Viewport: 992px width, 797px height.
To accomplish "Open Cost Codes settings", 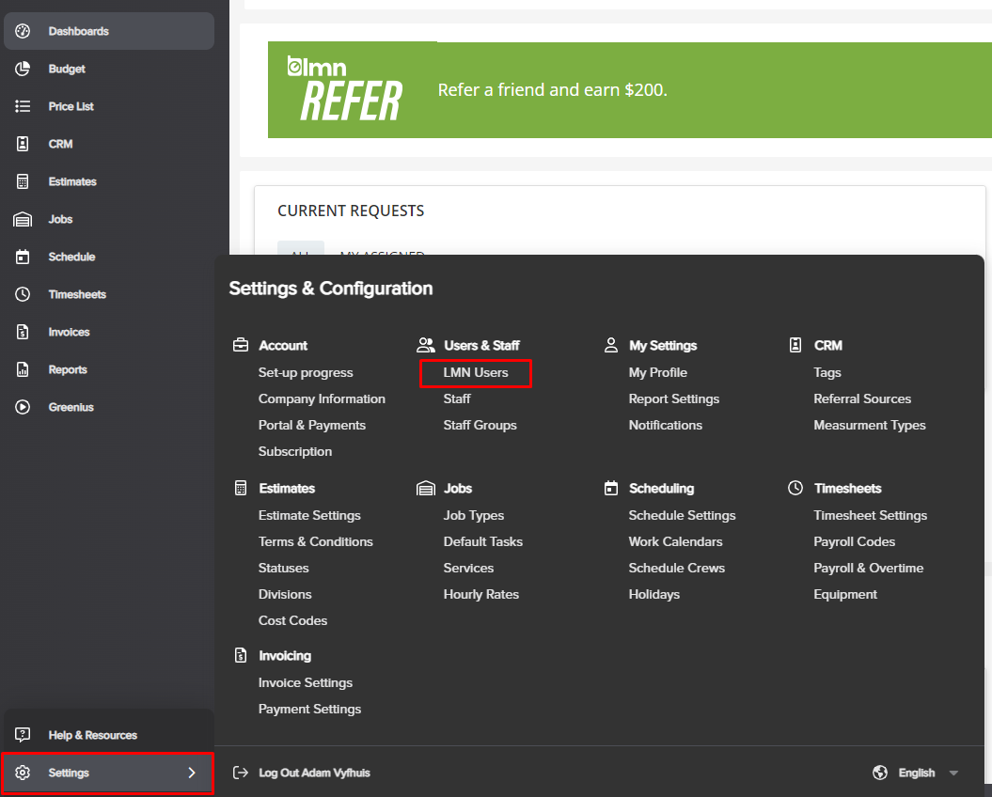I will point(293,620).
